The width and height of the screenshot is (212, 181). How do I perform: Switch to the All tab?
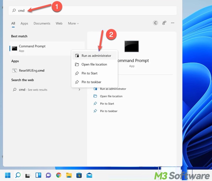pos(13,23)
